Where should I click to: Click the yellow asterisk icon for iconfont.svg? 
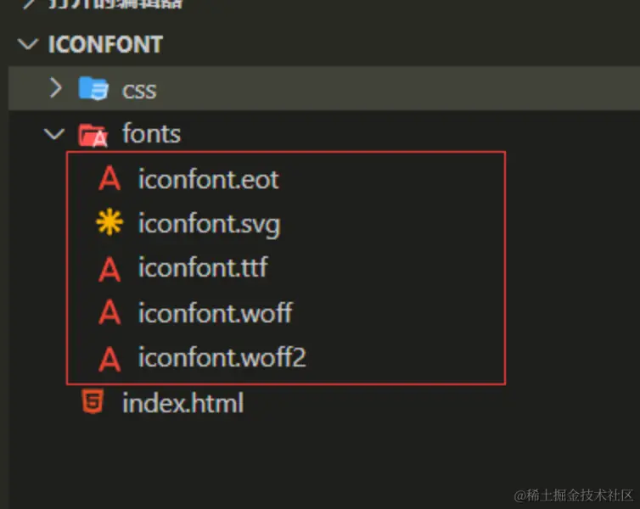(x=109, y=224)
